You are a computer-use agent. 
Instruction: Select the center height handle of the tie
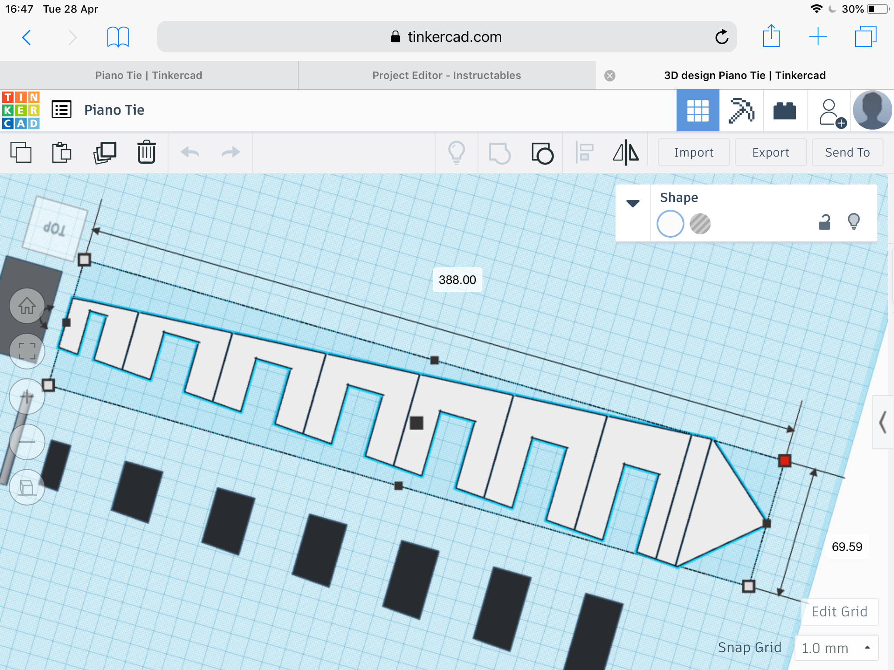click(x=416, y=423)
